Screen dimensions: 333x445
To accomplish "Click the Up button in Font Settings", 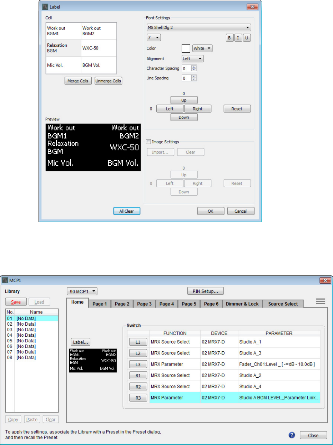I will pos(184,100).
